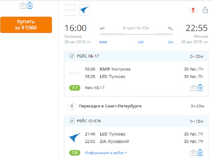This screenshot has height=158, width=212.
Task: Click the plane icon beside РЕЙС IO-676
Action: click(x=72, y=121)
